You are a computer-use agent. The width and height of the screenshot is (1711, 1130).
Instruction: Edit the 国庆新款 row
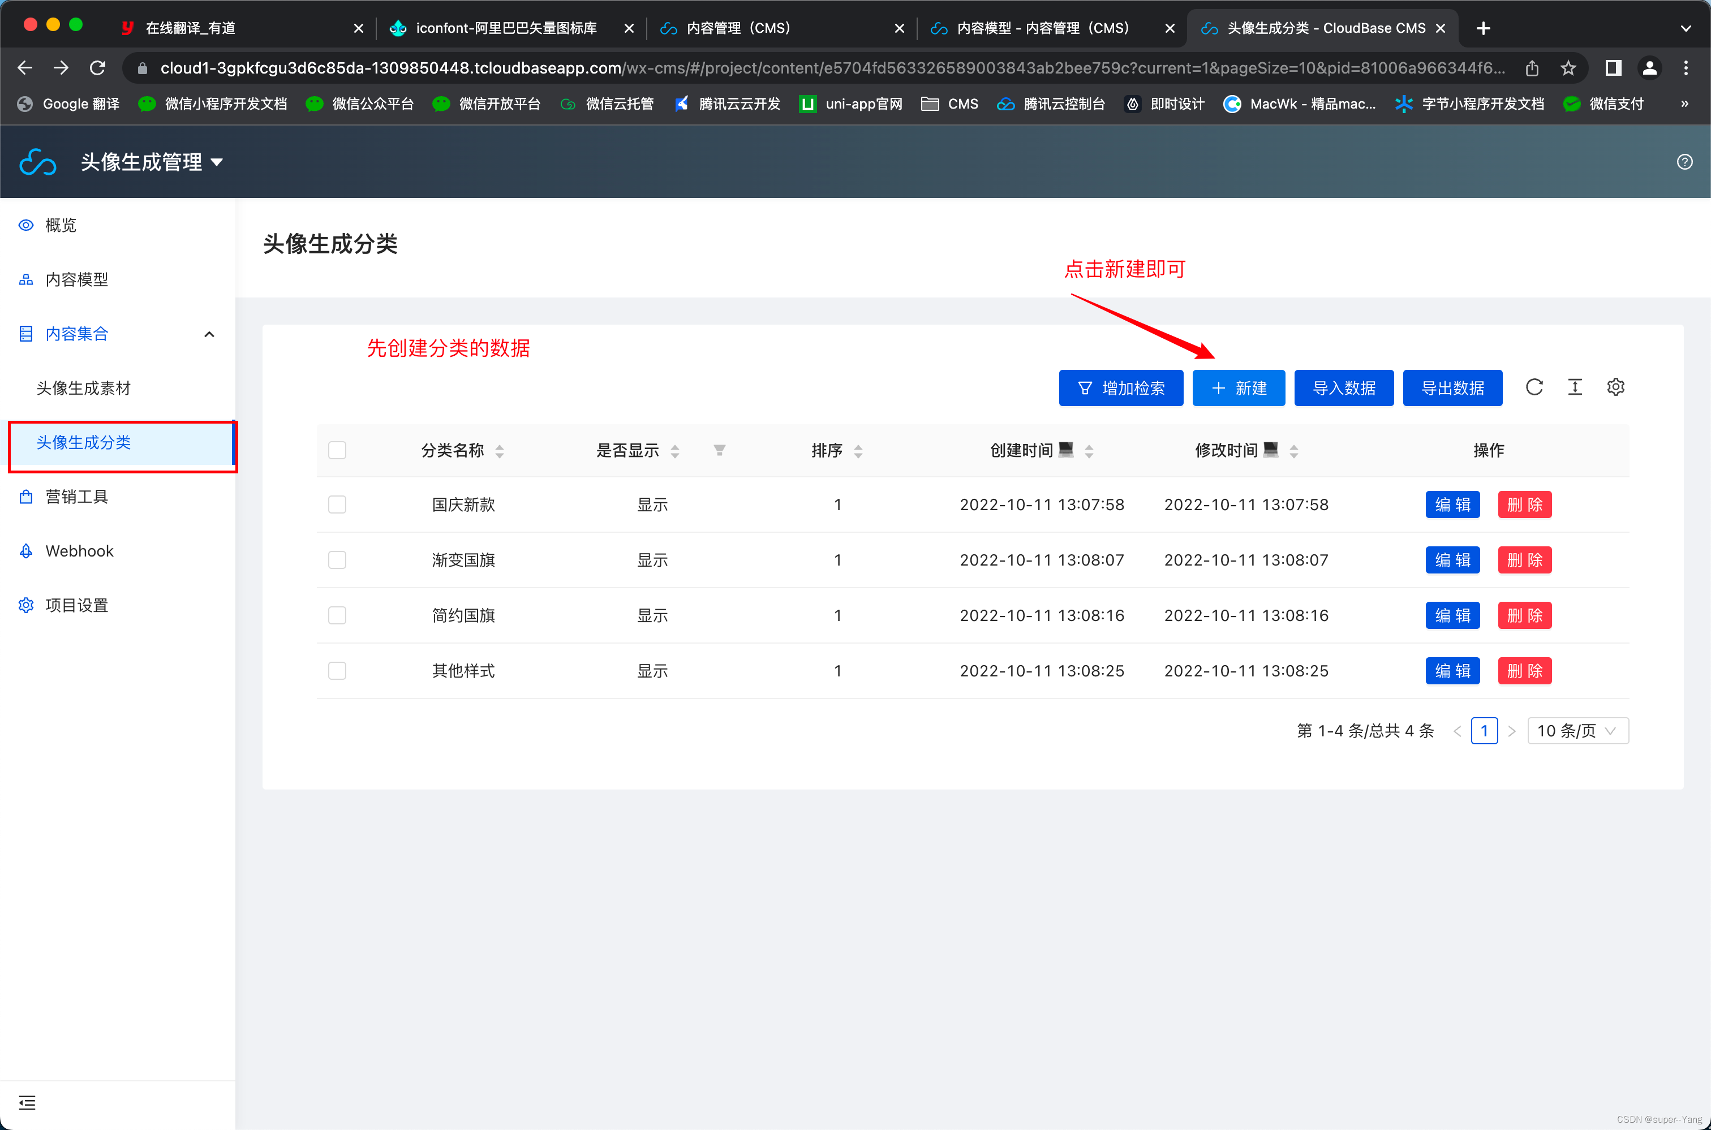1452,504
